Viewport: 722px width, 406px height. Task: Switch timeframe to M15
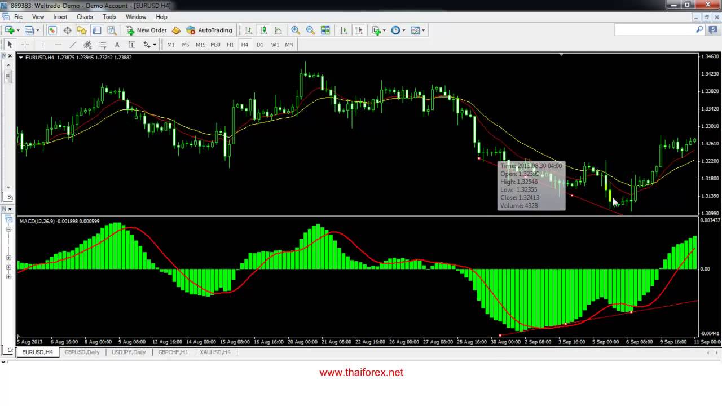coord(200,45)
